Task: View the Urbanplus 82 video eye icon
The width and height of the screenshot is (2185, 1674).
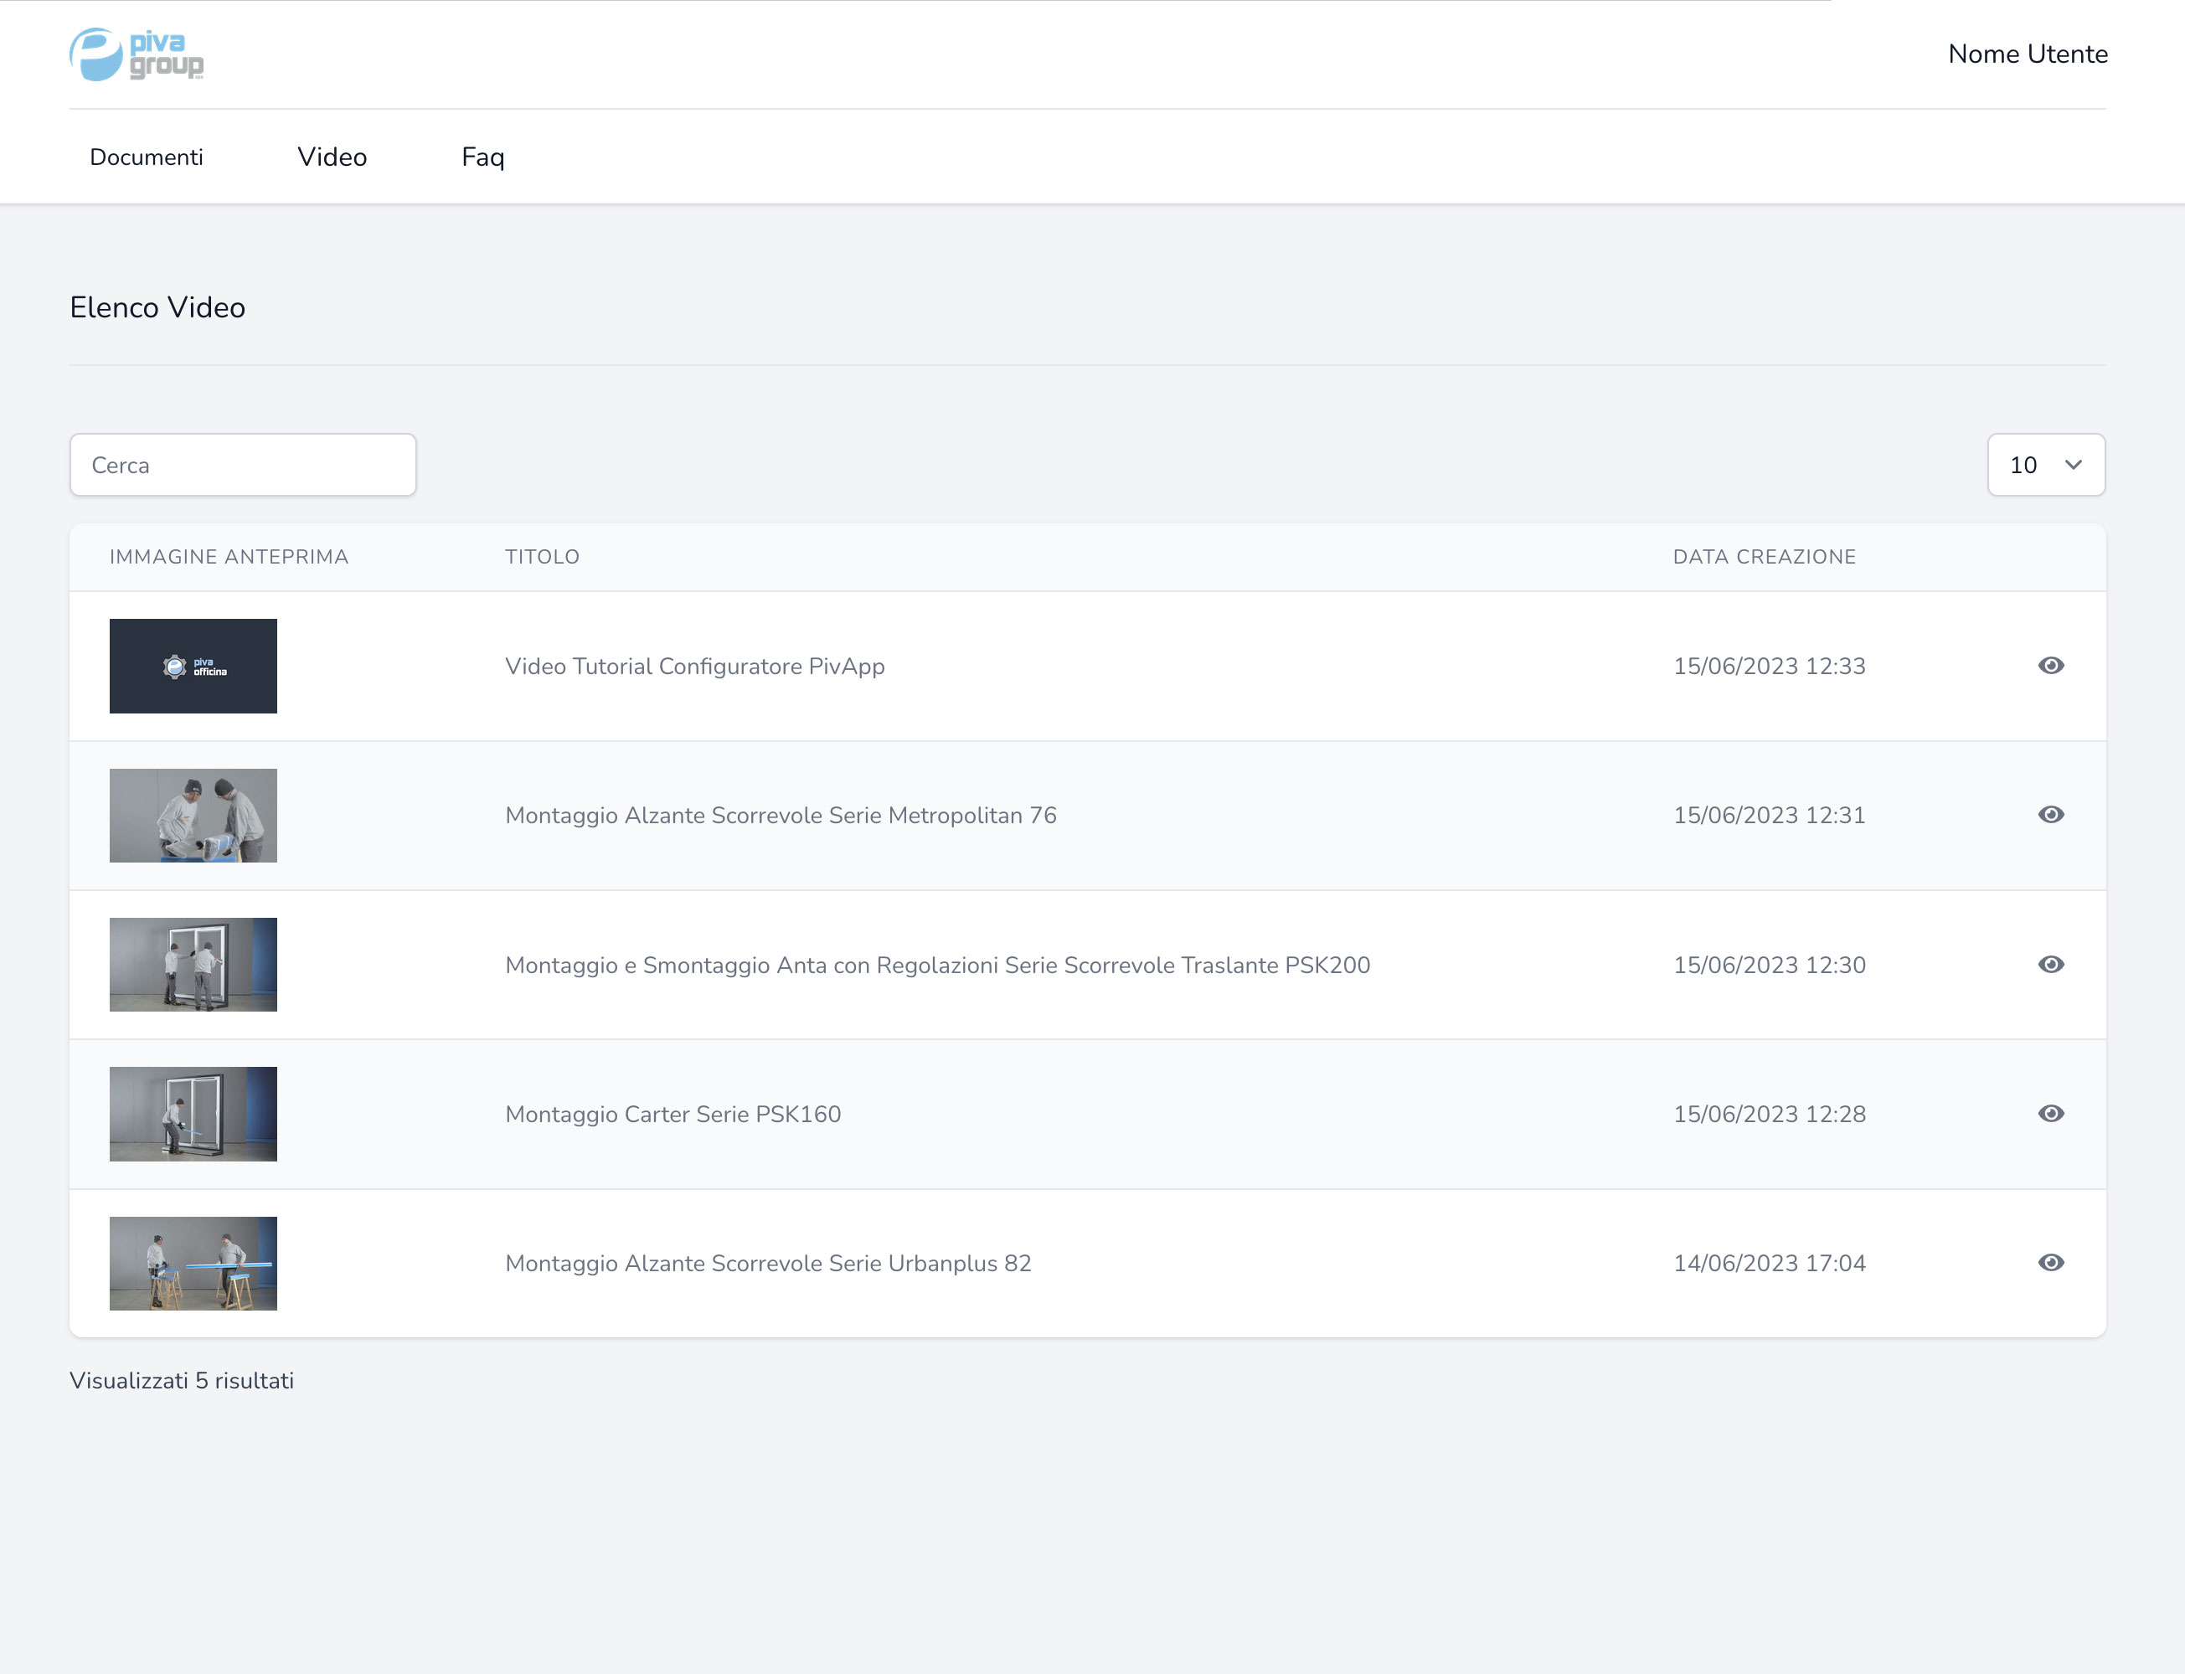Action: pos(2050,1264)
